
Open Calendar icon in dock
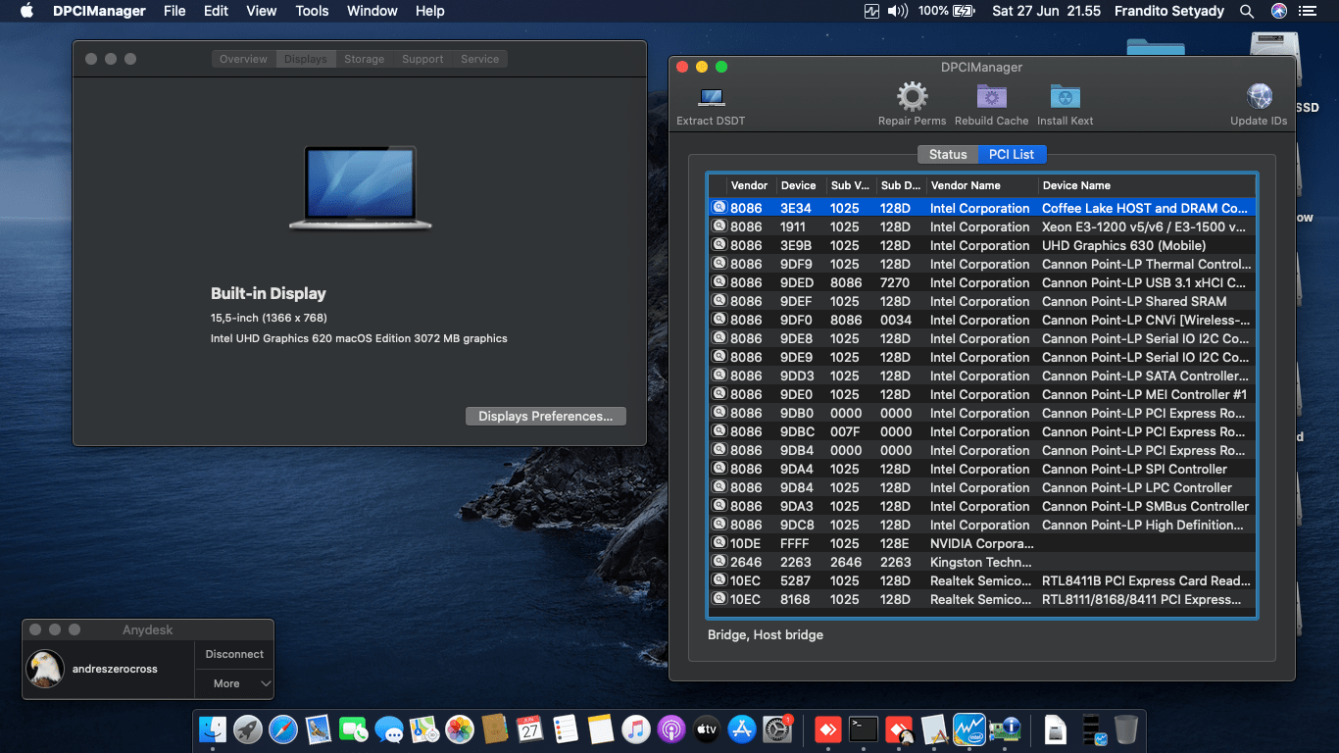tap(530, 729)
